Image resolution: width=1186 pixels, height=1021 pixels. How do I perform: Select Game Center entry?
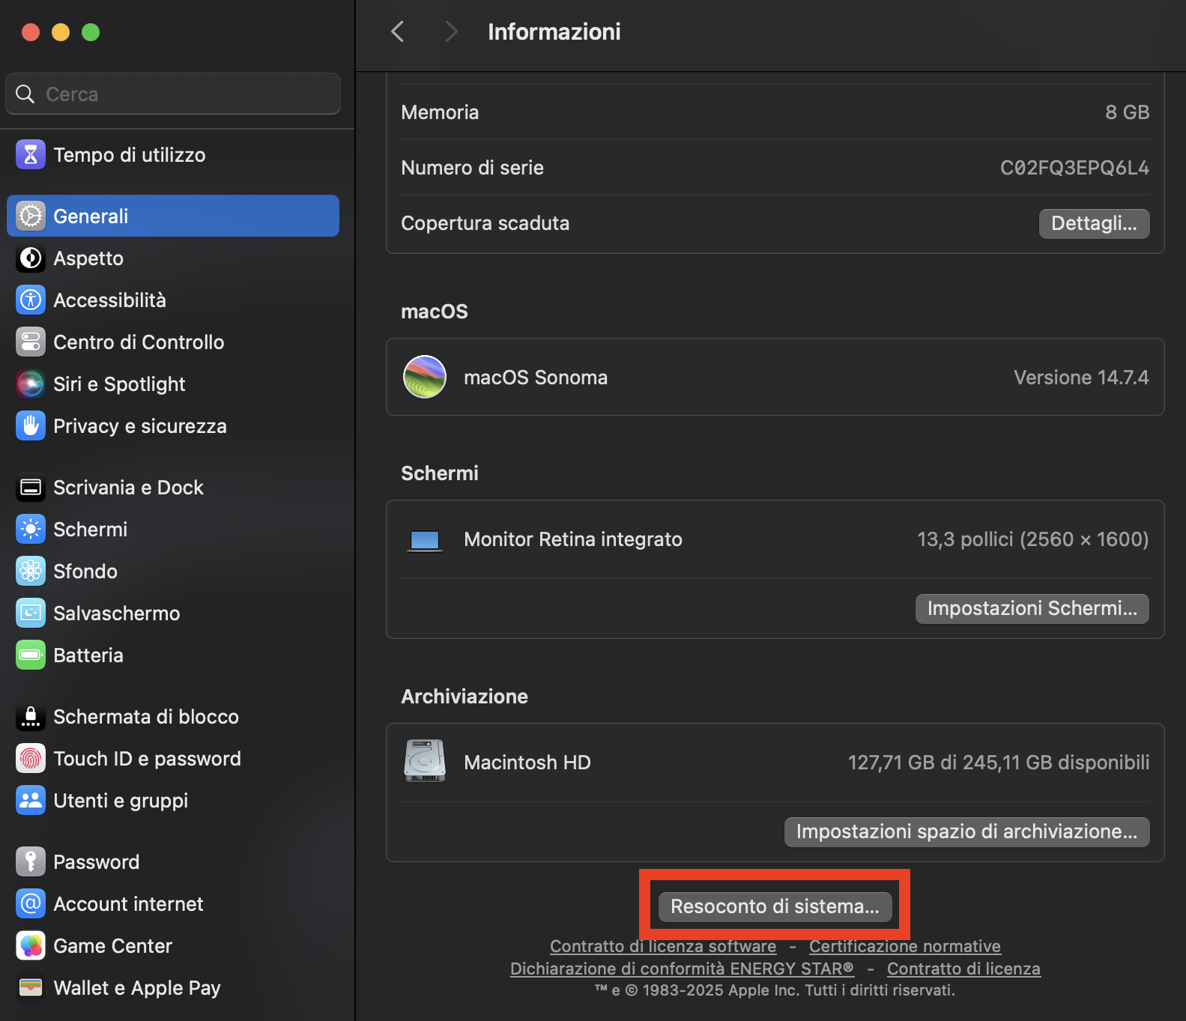pos(173,946)
